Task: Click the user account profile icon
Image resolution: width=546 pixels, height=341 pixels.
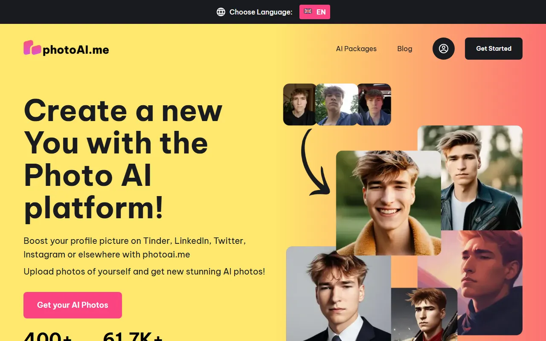Action: [444, 49]
